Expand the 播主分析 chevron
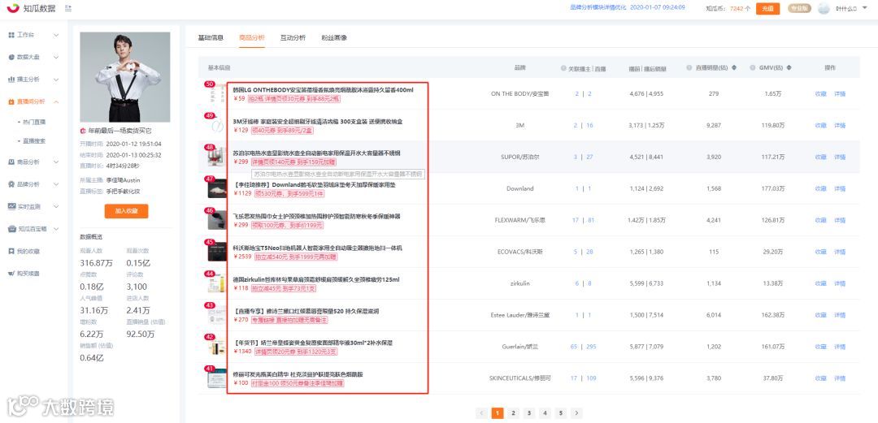Viewport: 878px width, 423px height. point(56,80)
